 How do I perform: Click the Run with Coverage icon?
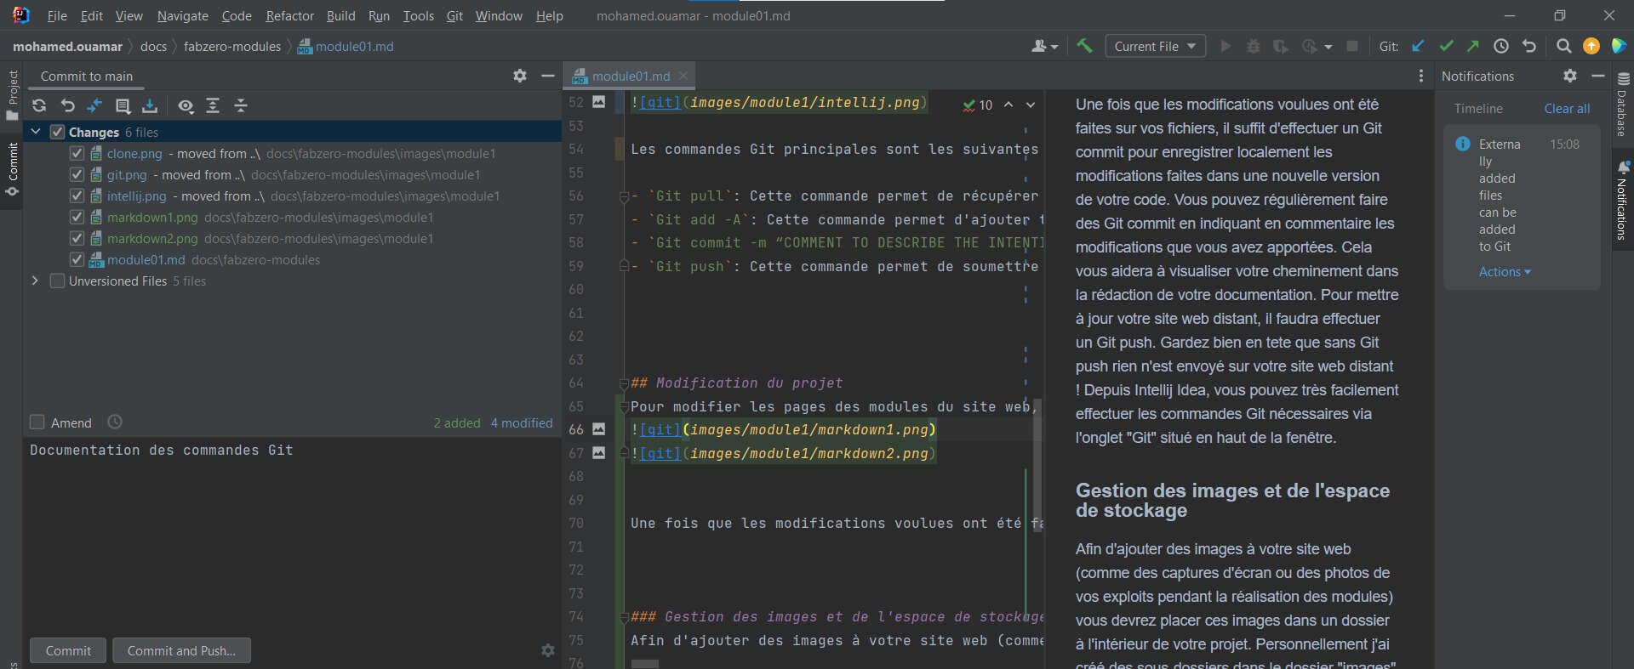pos(1280,46)
